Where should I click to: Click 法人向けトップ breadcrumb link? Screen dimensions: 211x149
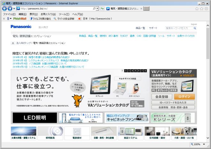(23, 43)
